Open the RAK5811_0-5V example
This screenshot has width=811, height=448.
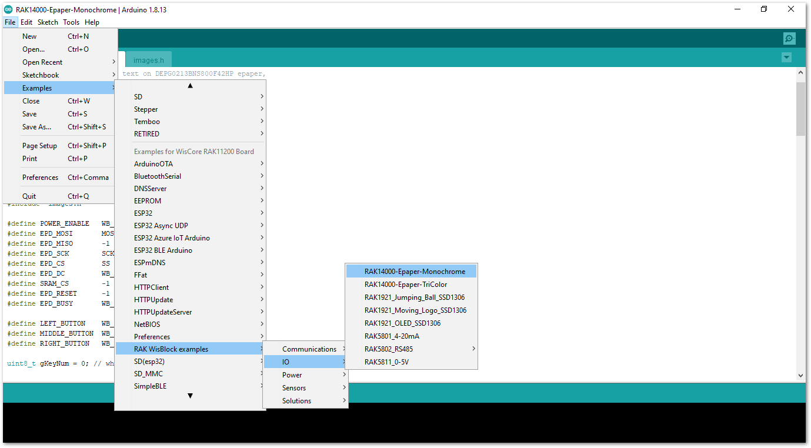(411, 362)
